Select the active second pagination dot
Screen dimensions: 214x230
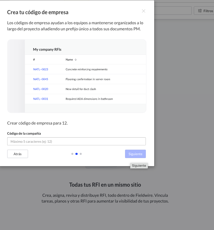77,154
